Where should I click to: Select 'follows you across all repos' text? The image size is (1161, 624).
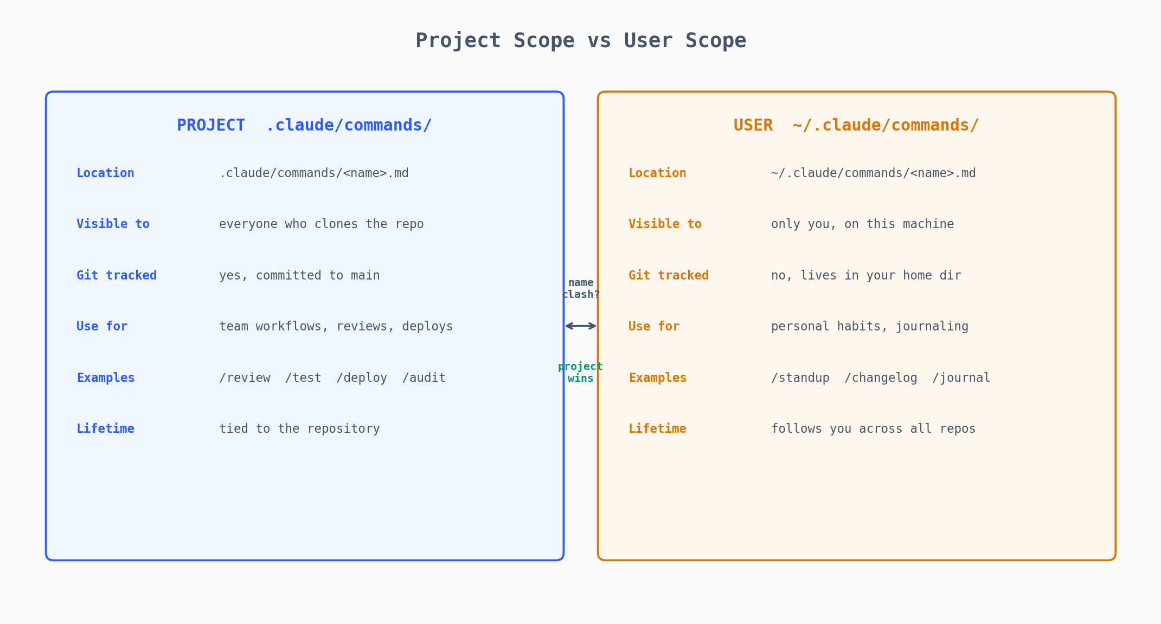tap(874, 429)
